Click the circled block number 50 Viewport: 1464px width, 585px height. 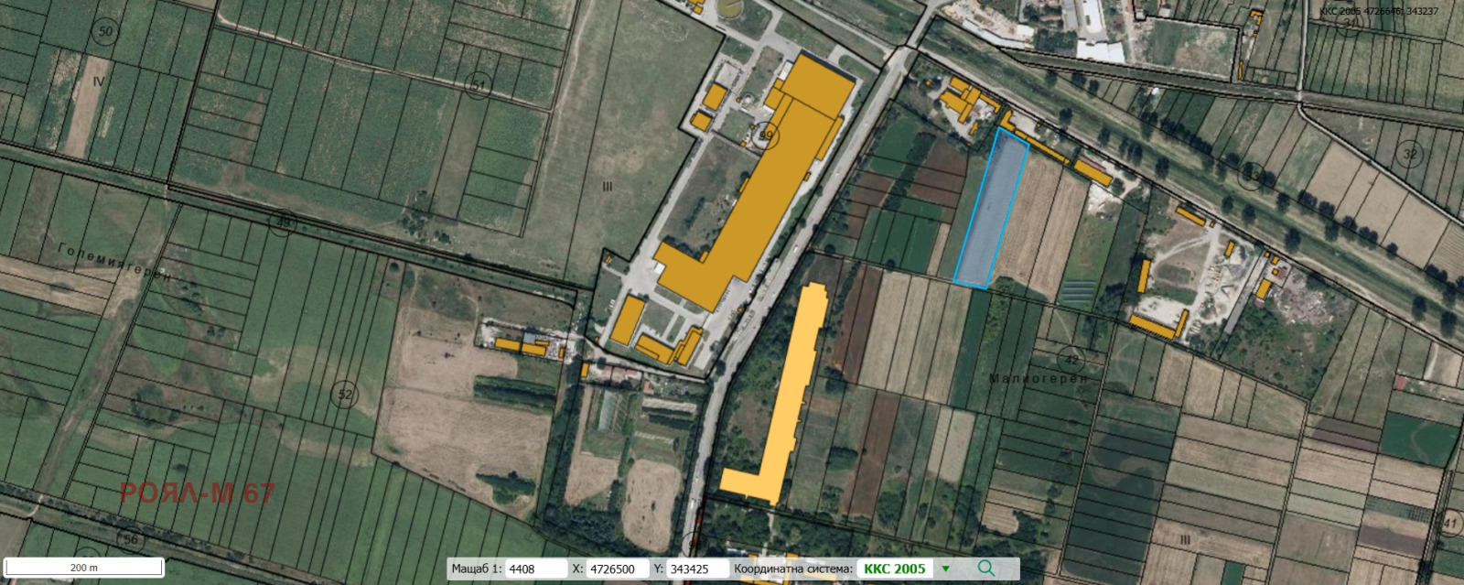[x=105, y=32]
